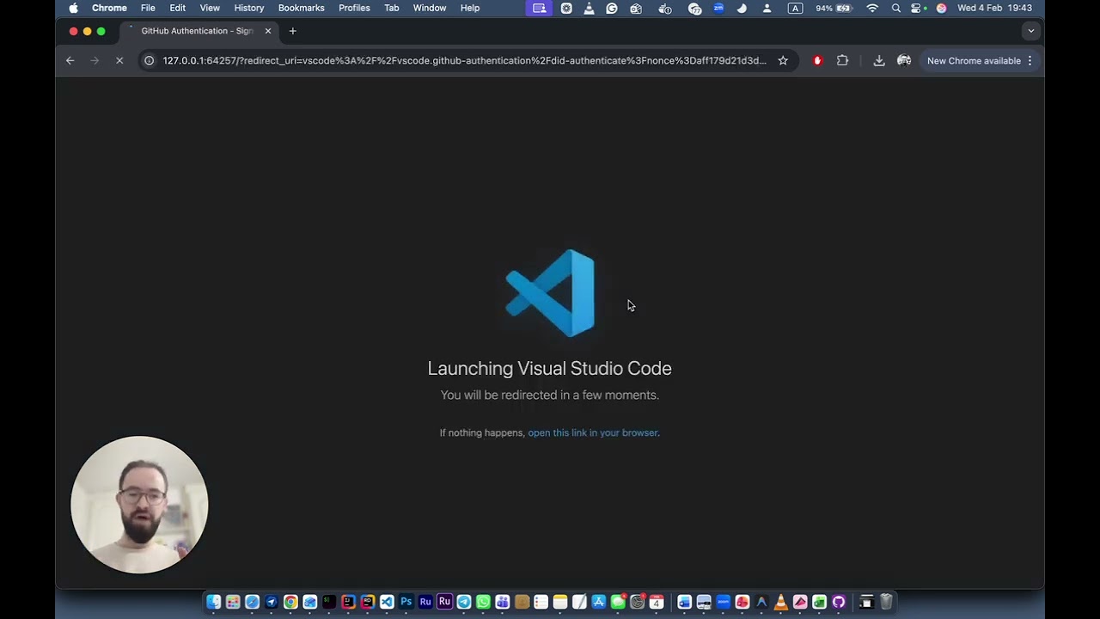Open Notes from the Dock

tap(560, 602)
